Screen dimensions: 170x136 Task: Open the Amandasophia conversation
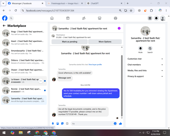pyautogui.click(x=24, y=52)
